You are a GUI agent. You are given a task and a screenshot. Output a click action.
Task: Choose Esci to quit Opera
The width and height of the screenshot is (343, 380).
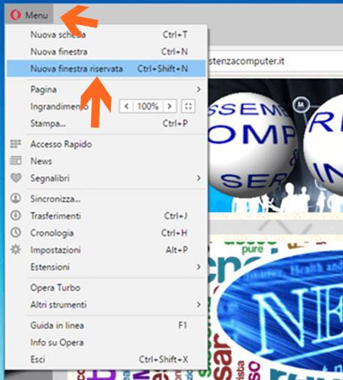tap(106, 359)
